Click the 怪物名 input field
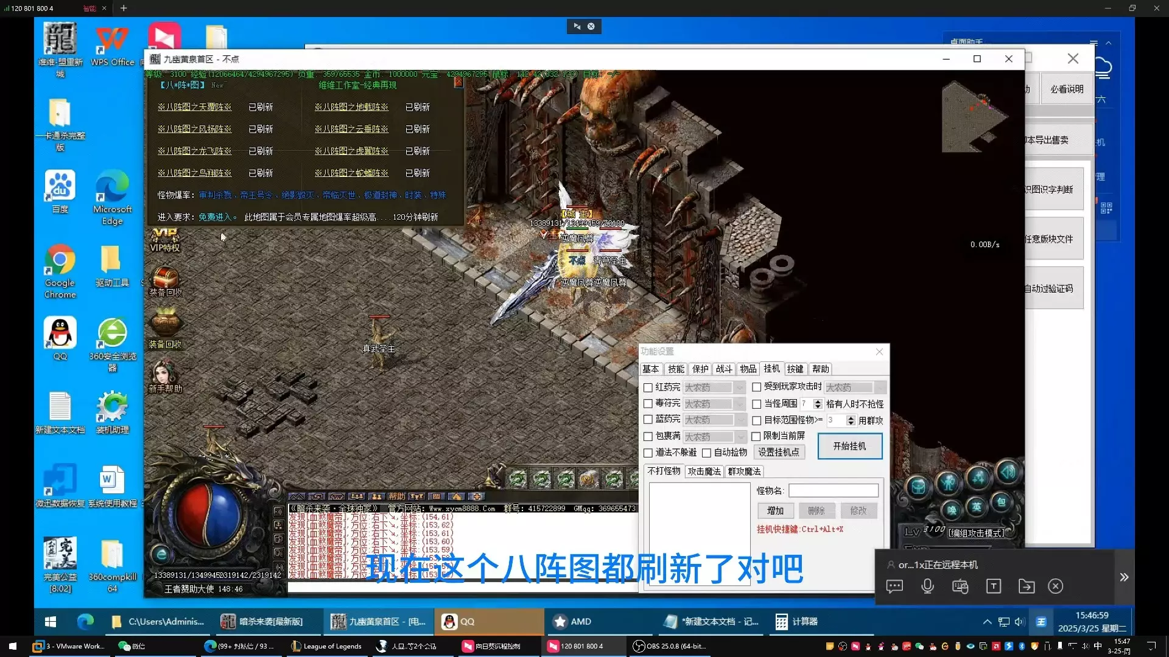The image size is (1169, 657). [834, 491]
